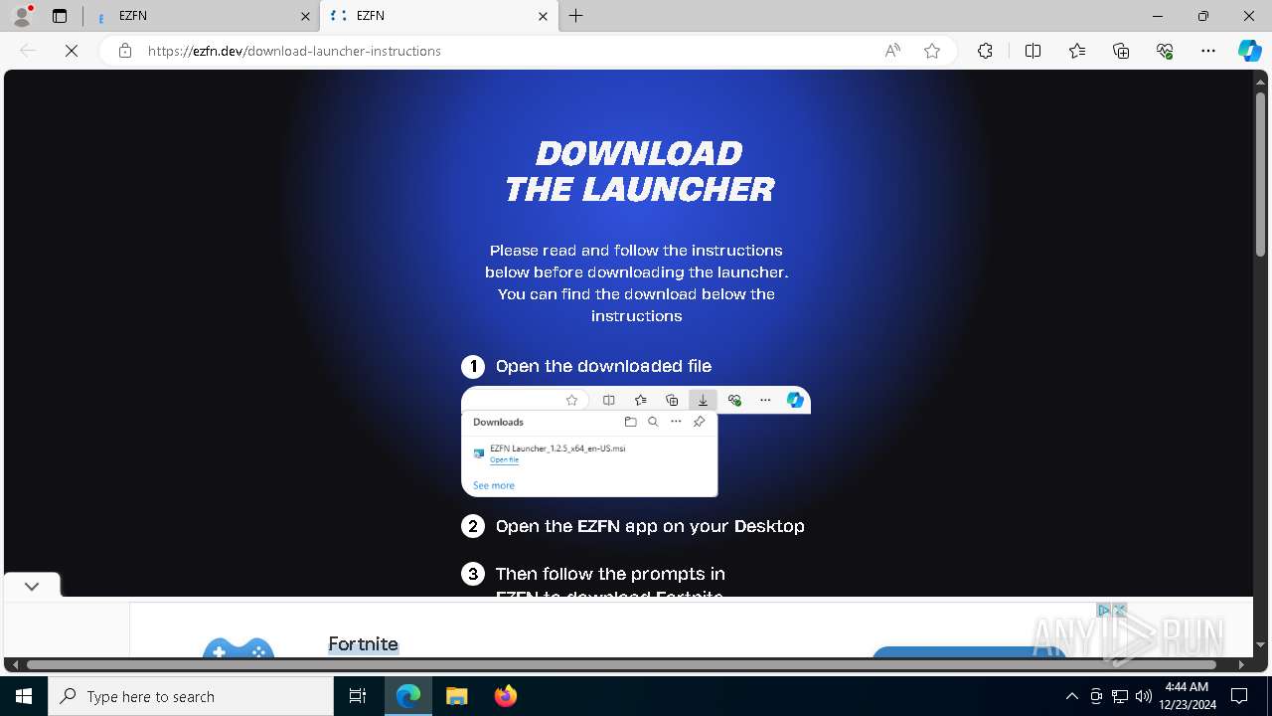This screenshot has width=1272, height=716.
Task: Open Windows Start menu
Action: click(24, 696)
